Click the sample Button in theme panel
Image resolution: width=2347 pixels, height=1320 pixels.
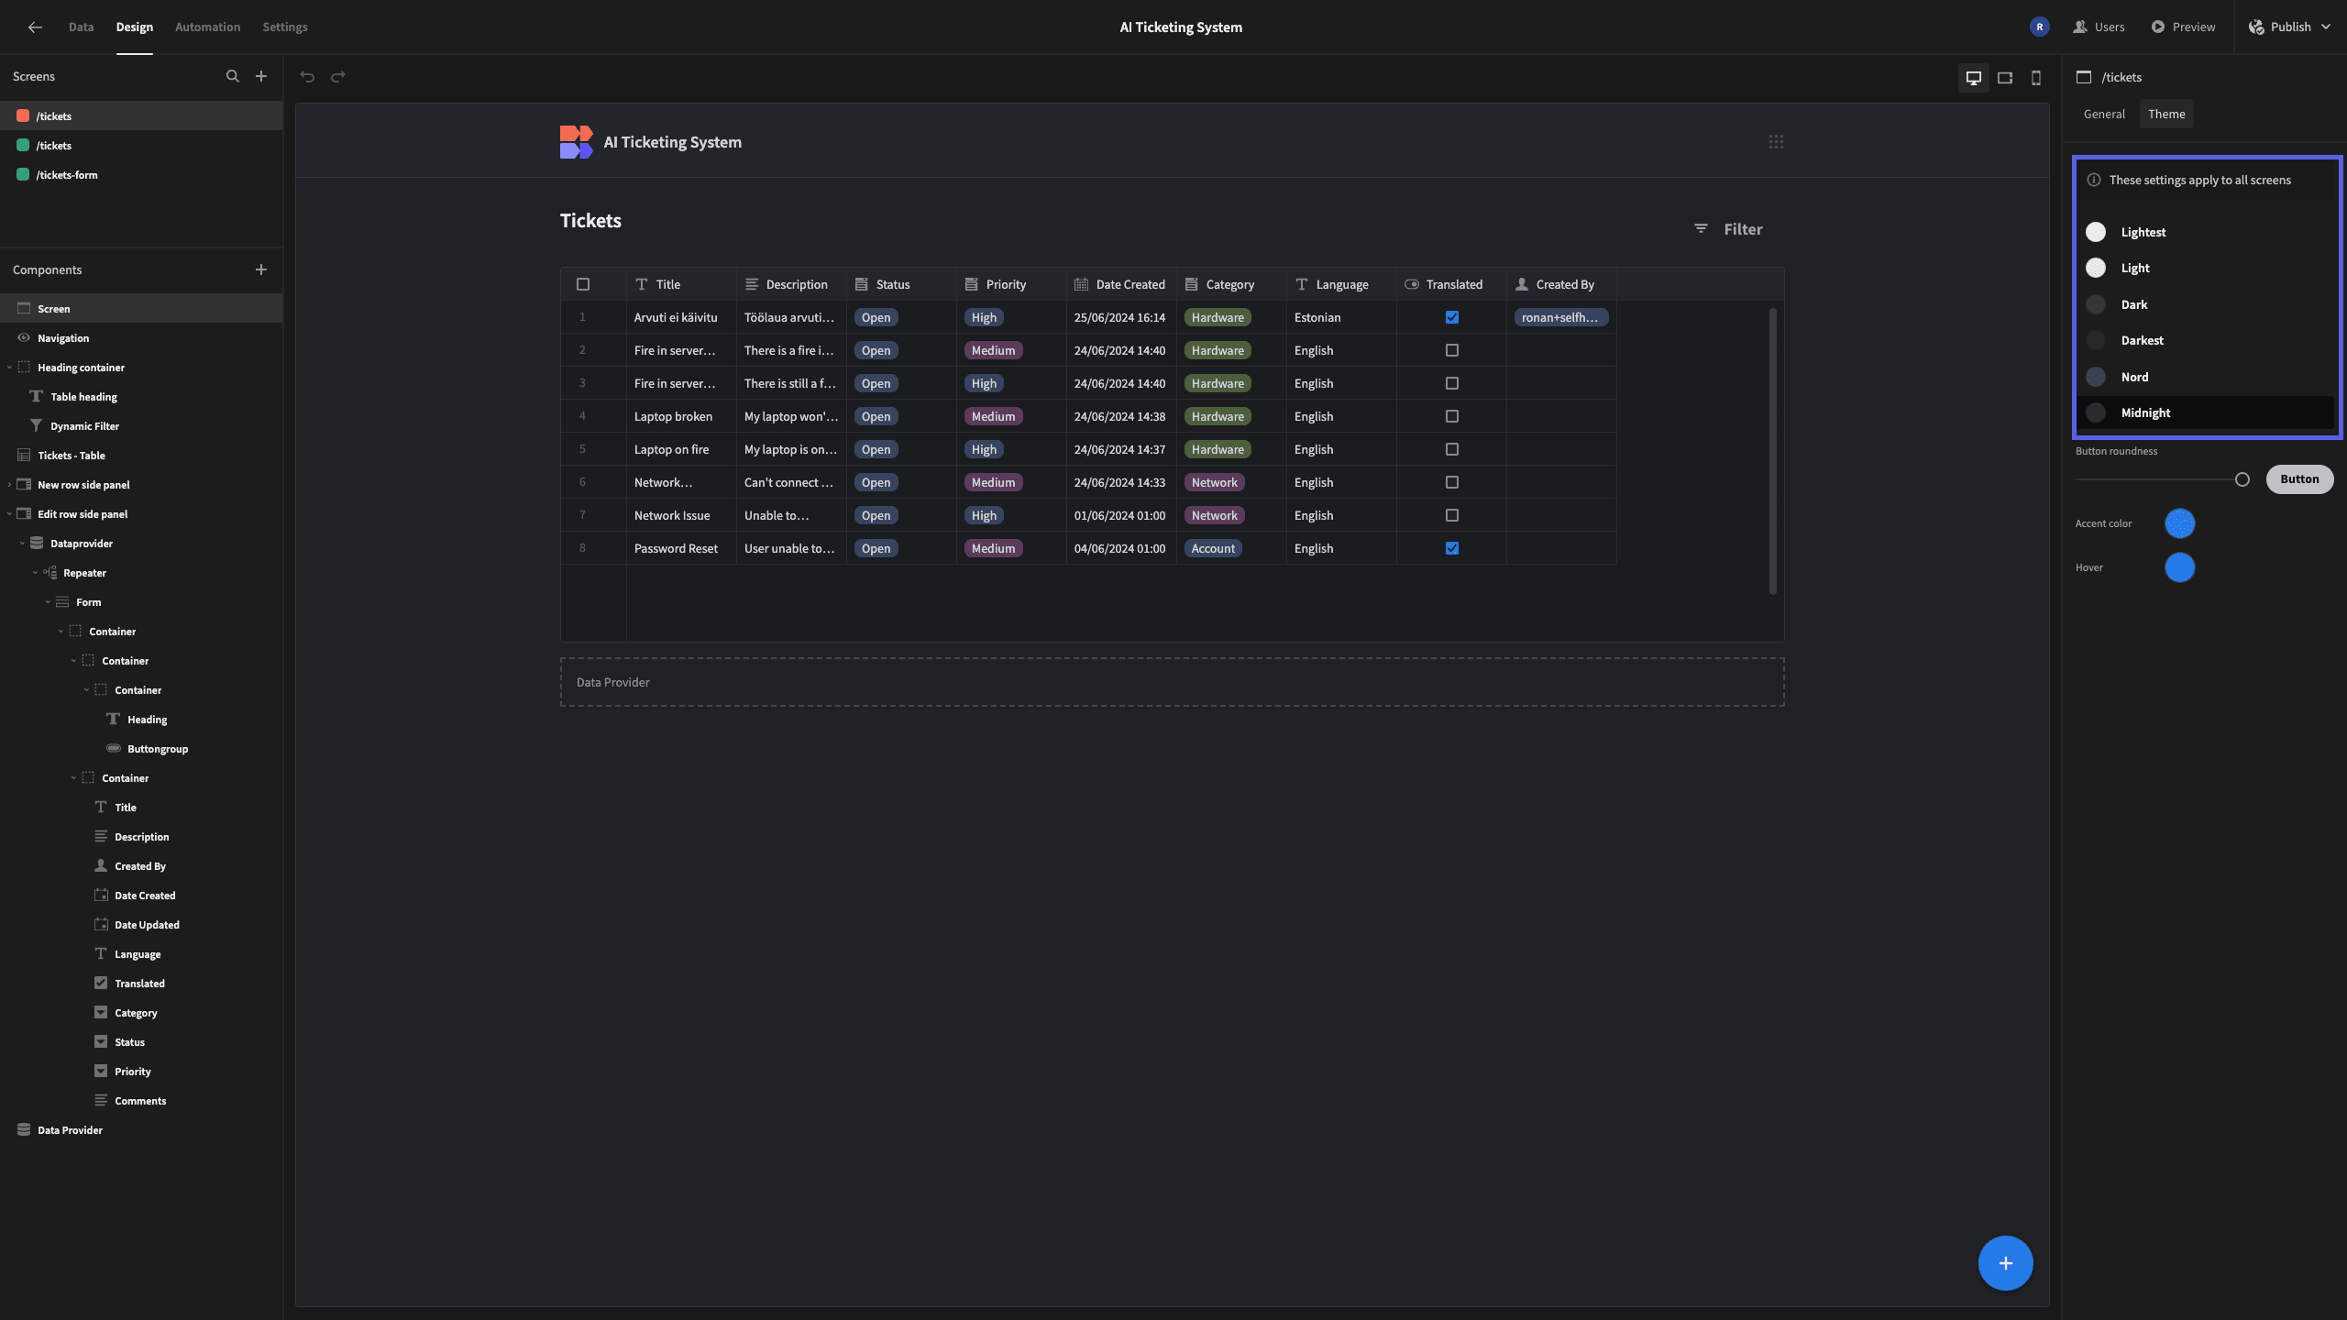2299,479
